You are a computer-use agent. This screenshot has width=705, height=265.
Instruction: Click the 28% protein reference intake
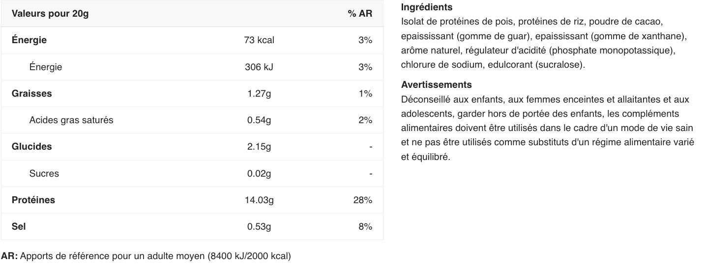[x=363, y=200]
